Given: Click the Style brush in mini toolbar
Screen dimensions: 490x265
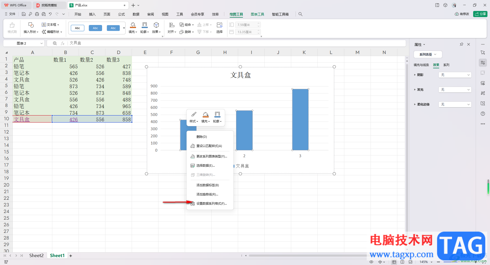Looking at the screenshot, I should [194, 114].
